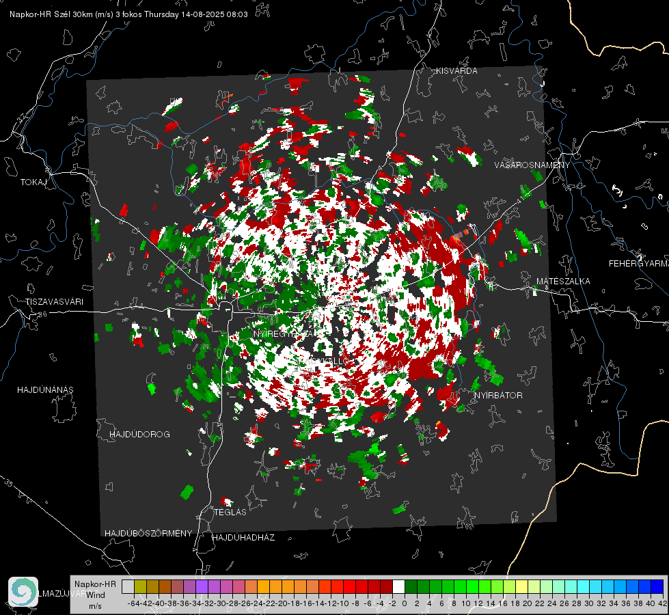The width and height of the screenshot is (669, 615).
Task: Click the 20 legend value
Action: tap(528, 603)
